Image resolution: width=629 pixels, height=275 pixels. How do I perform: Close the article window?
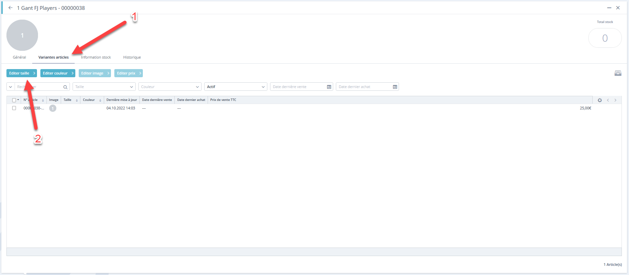tap(618, 8)
